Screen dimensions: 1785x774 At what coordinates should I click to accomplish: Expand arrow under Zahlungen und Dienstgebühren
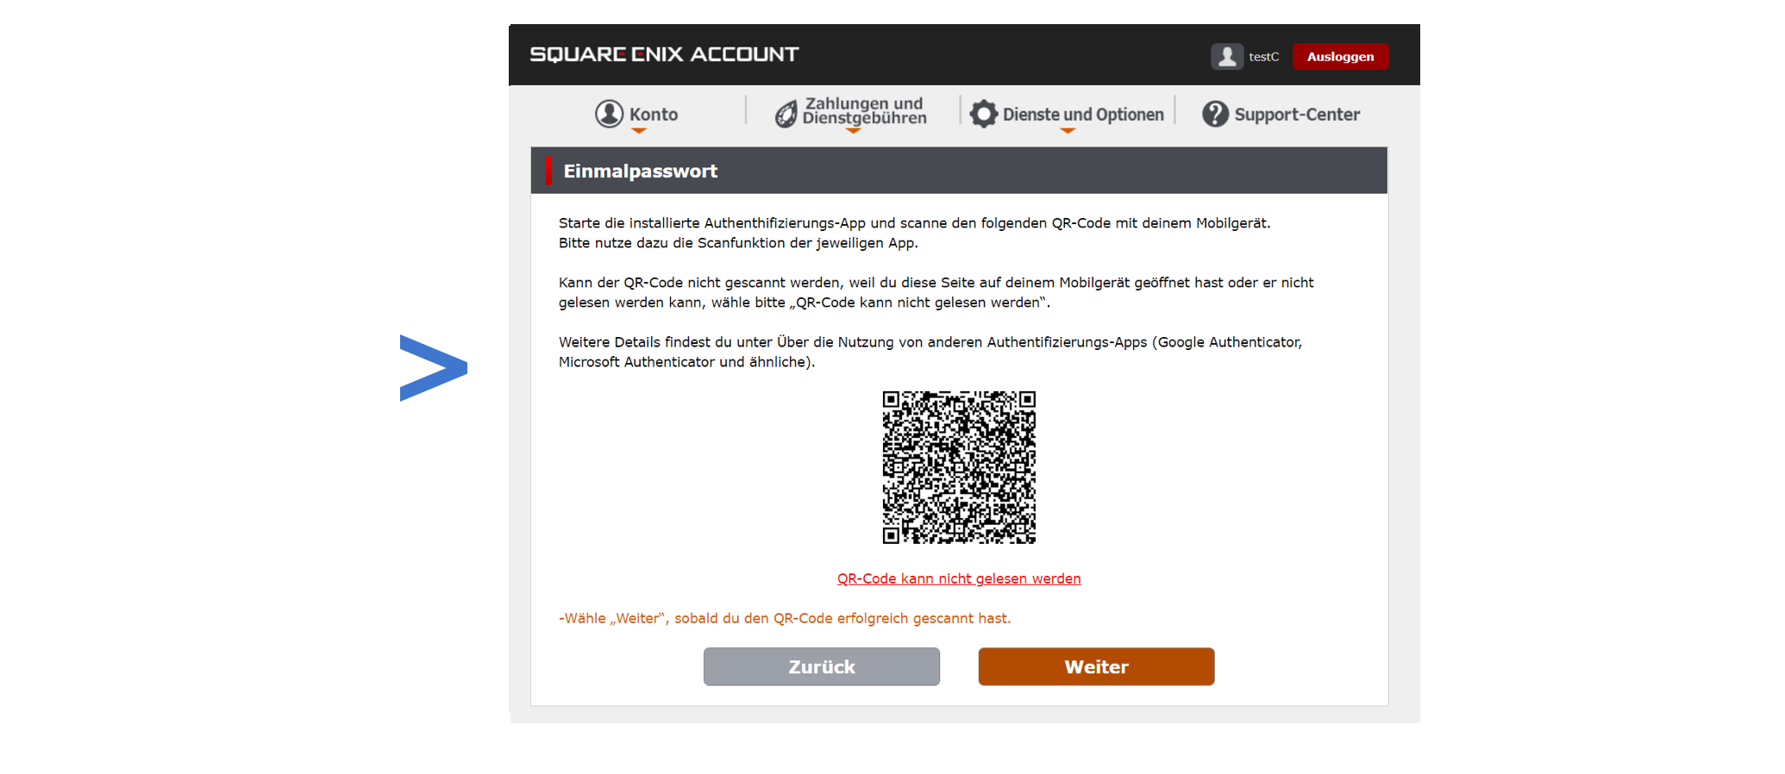pos(853,131)
